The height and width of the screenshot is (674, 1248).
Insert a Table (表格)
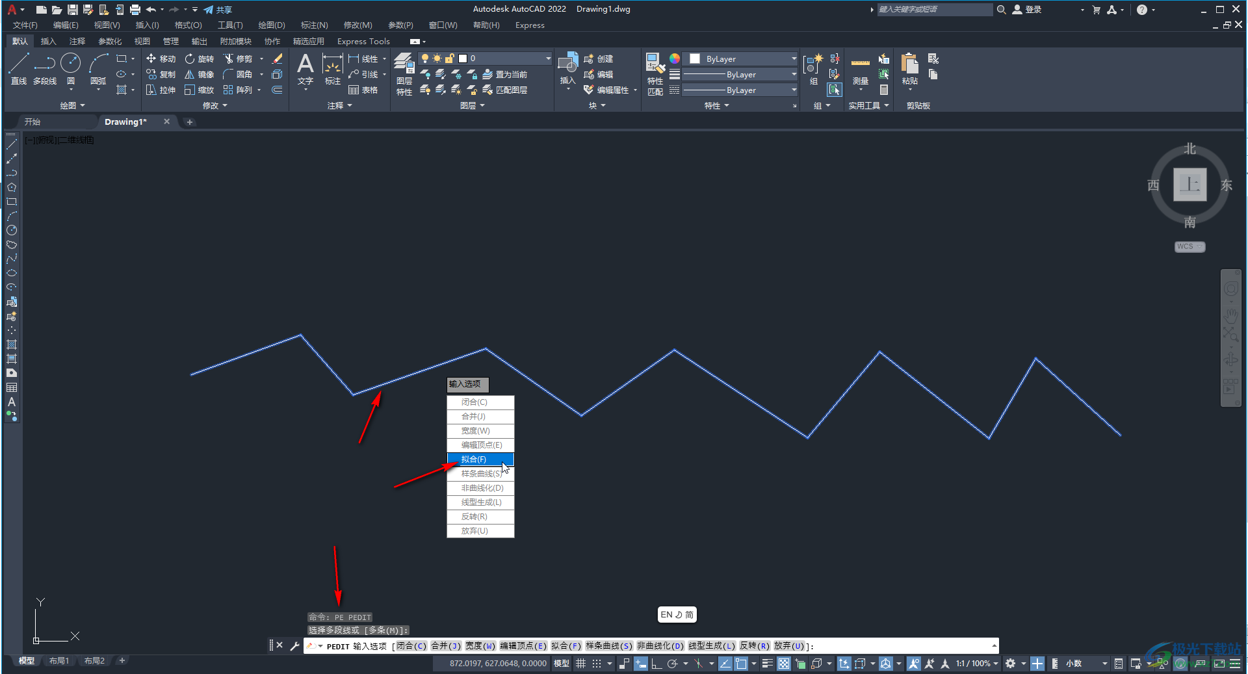coord(363,90)
